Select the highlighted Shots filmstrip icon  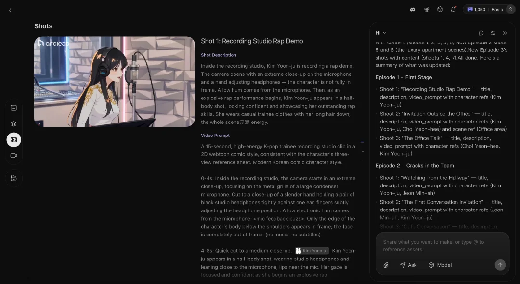coord(13,140)
